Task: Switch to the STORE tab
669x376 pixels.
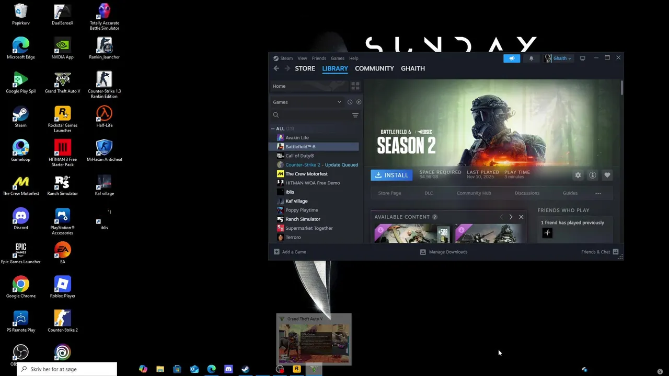Action: click(305, 68)
